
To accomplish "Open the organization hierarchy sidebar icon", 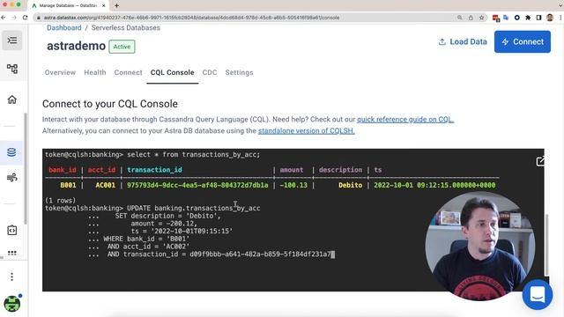I will 11,69.
